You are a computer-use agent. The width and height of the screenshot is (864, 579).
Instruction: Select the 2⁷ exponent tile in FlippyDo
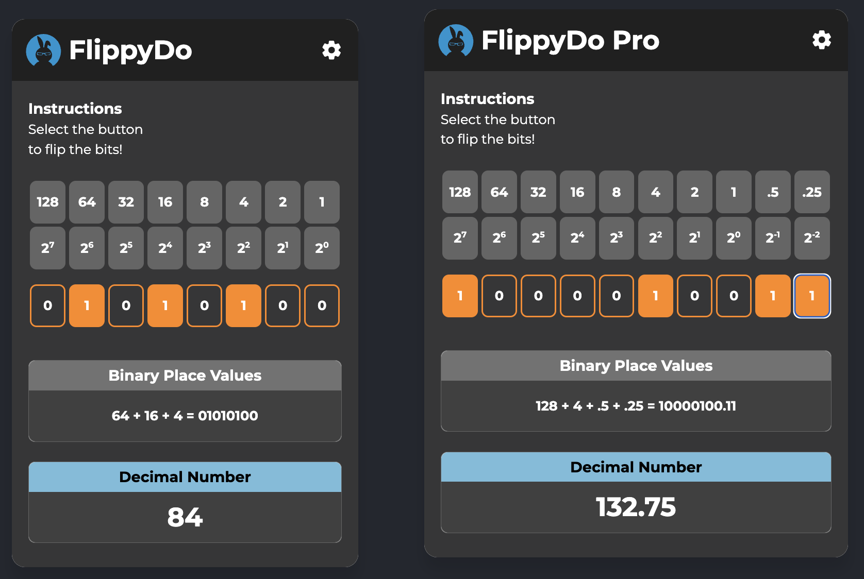[x=47, y=248]
